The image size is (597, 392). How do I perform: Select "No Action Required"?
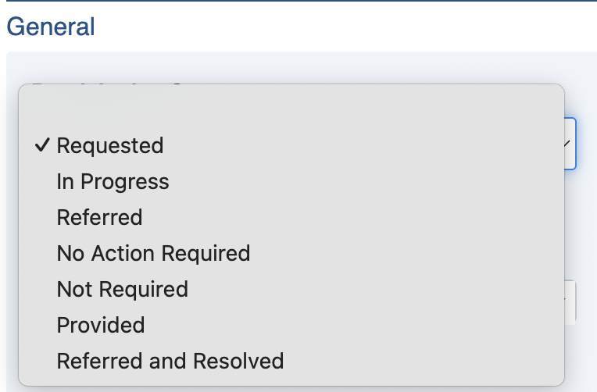click(153, 253)
